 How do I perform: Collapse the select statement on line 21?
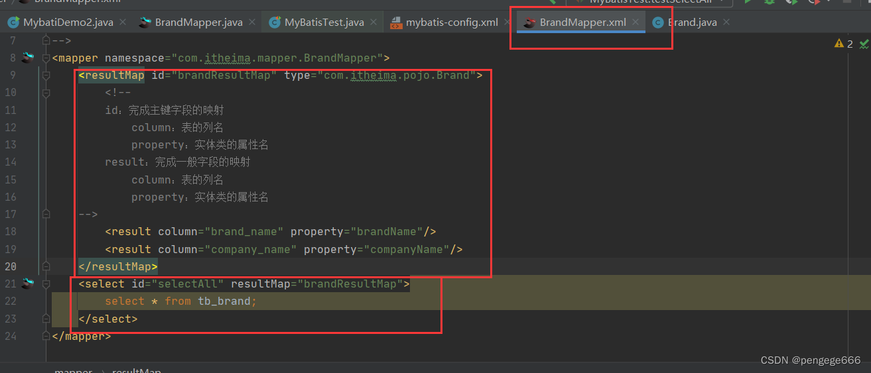[x=46, y=284]
